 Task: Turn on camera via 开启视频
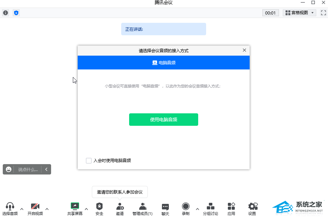[35, 207]
